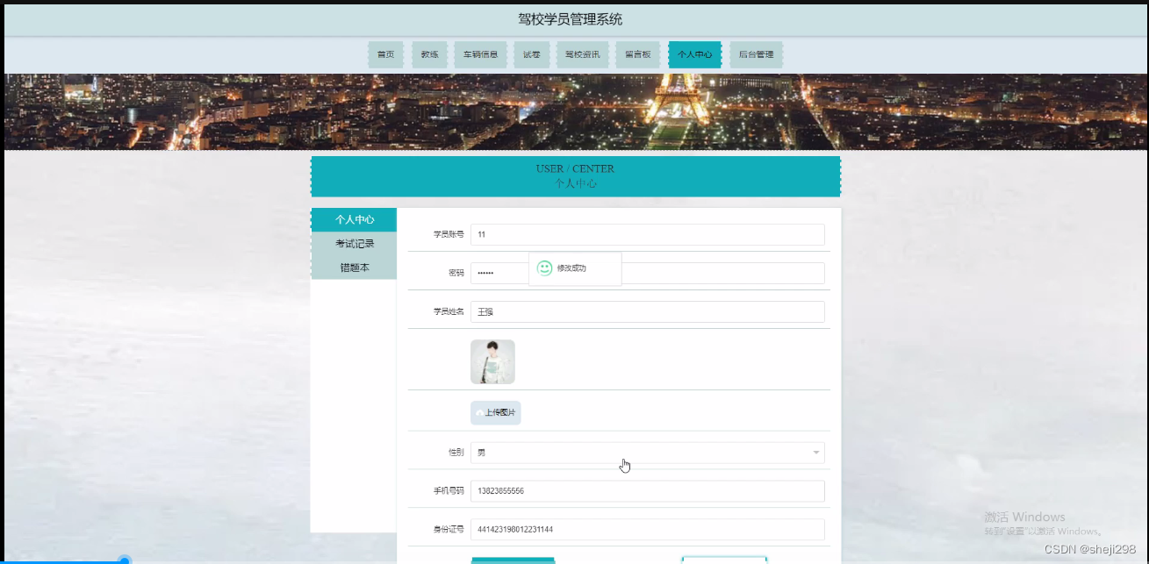This screenshot has width=1149, height=564.
Task: Switch to the 个人中心 tab
Action: coord(694,54)
